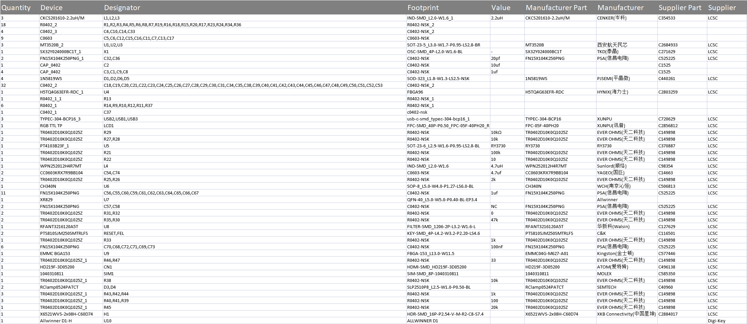Select supplier cell Digi-Key
This screenshot has height=324, width=747.
coord(716,321)
